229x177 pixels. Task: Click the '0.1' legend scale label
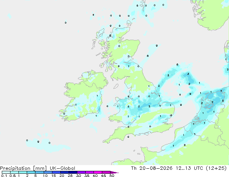click(4, 176)
